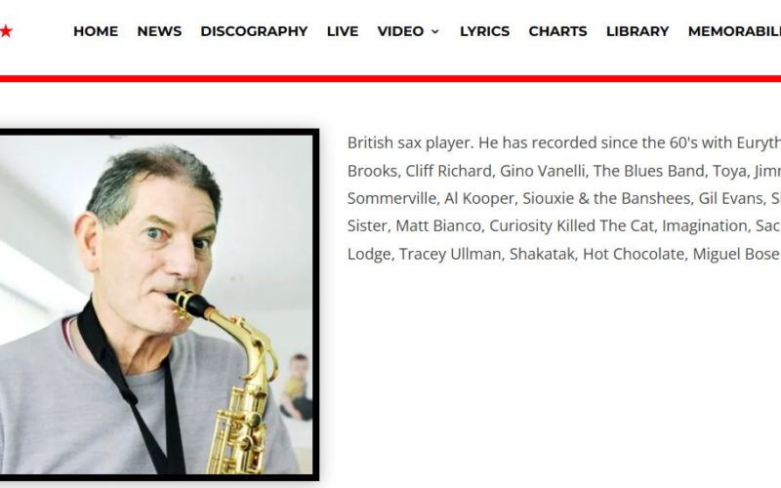
Task: Open the HOME menu item
Action: pyautogui.click(x=96, y=31)
